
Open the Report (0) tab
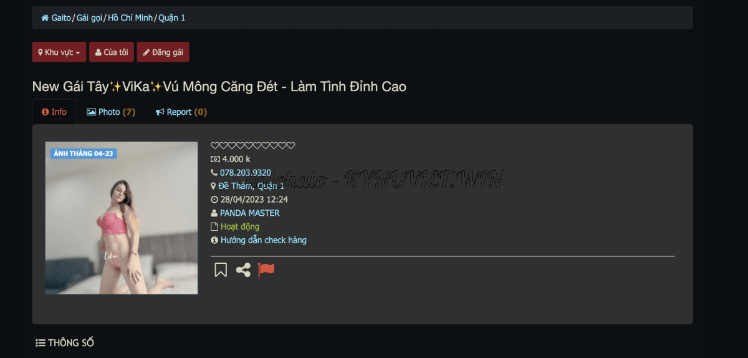[181, 112]
